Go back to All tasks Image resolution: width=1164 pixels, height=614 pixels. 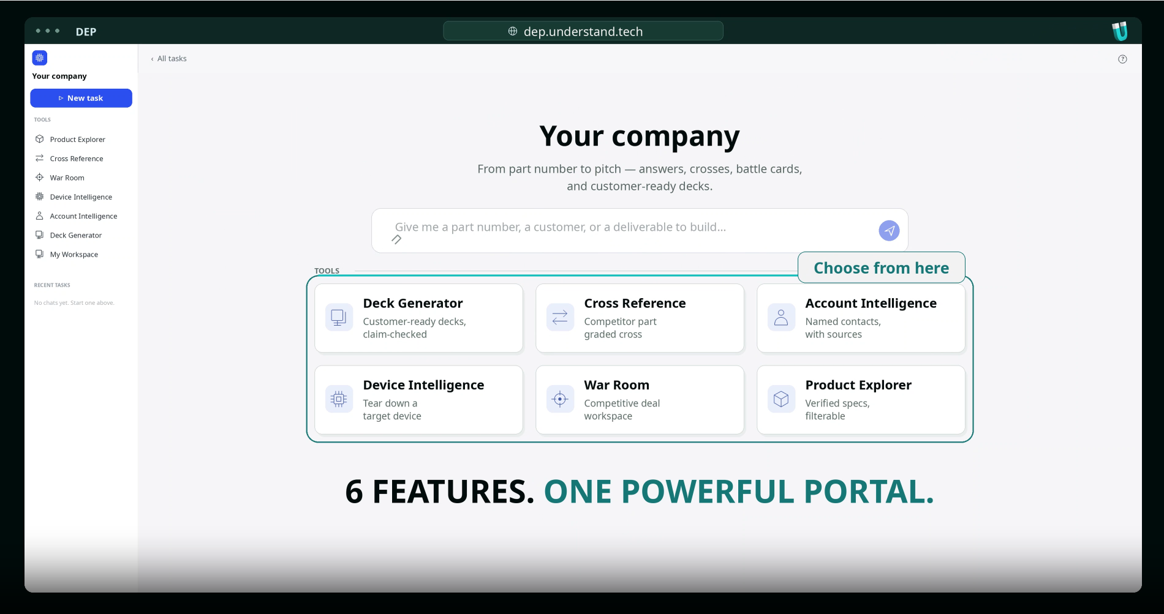(x=168, y=59)
